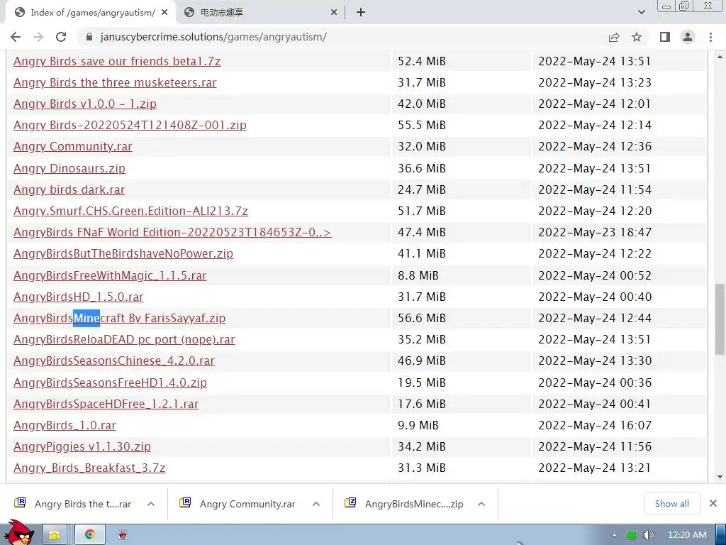Open the Angry Birds taskbar app
726x545 pixels.
122,535
